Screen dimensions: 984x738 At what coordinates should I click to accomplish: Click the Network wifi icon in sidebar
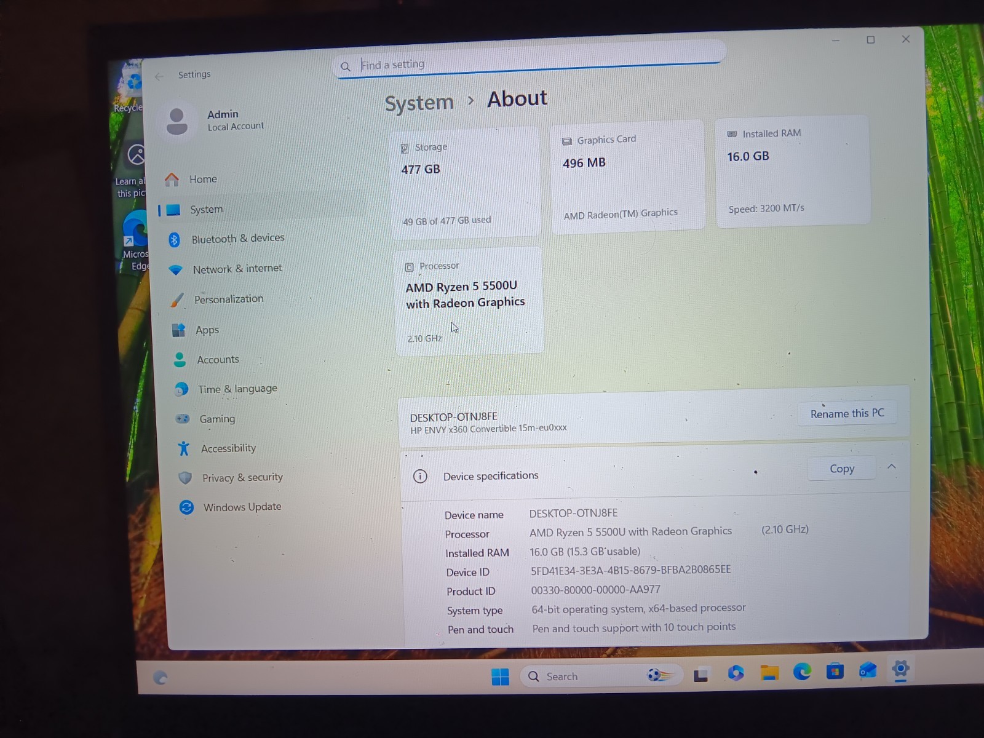[x=176, y=270]
